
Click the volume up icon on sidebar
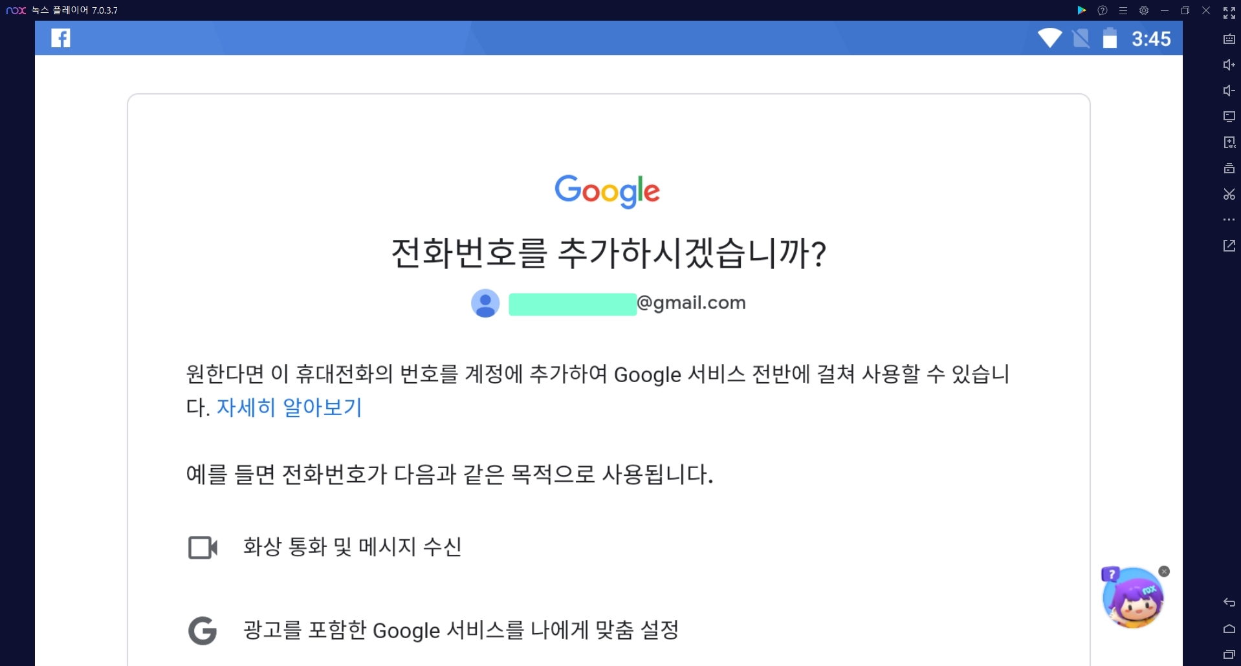1229,65
